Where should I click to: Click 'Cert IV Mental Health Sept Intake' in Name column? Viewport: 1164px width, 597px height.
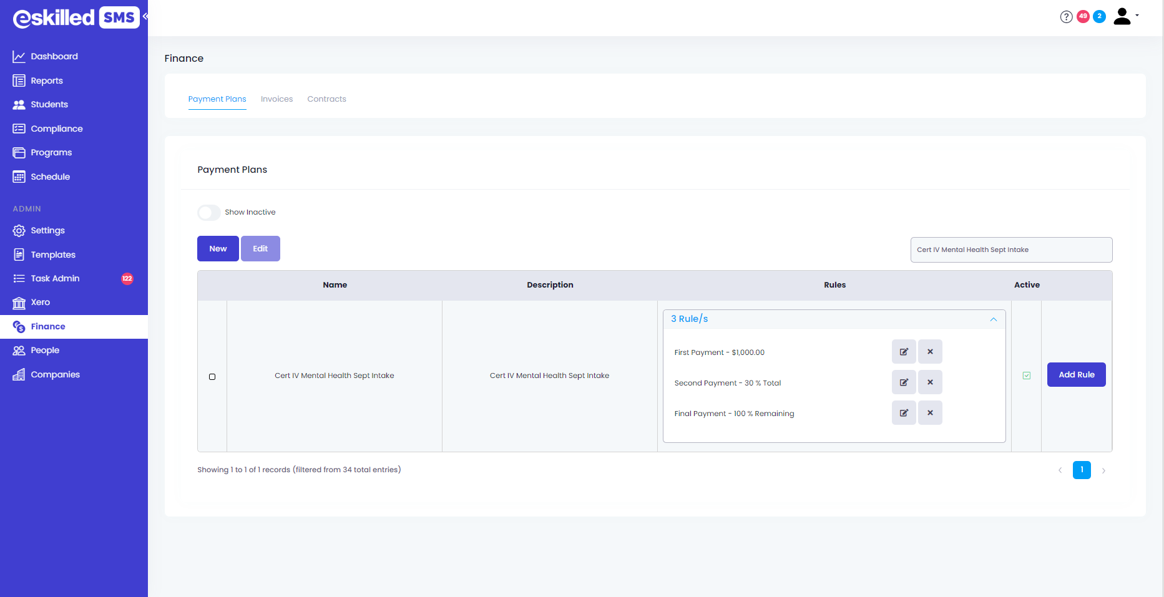pos(335,376)
